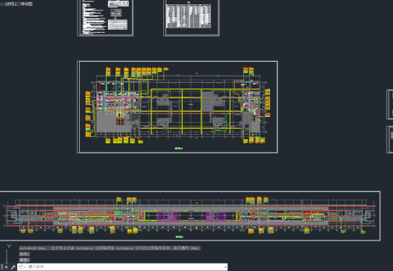Screen dimensions: 393x271
Task: Select the 'Autodesk DWG' message line in command history
Action: click(110, 248)
